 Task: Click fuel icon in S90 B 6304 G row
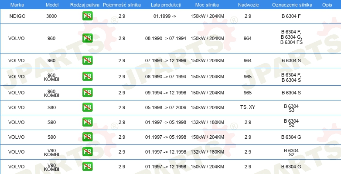87,137
